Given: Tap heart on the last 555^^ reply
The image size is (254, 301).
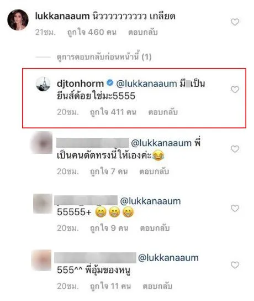Looking at the screenshot, I should coord(235,265).
